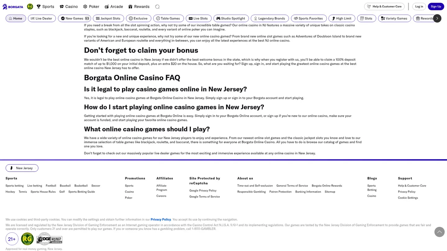Open the Sports House Rules link

tap(43, 192)
